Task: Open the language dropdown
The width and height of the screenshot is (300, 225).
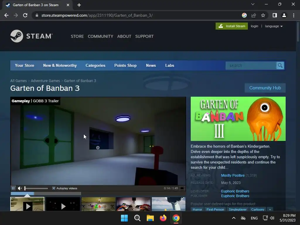Action: (x=274, y=26)
